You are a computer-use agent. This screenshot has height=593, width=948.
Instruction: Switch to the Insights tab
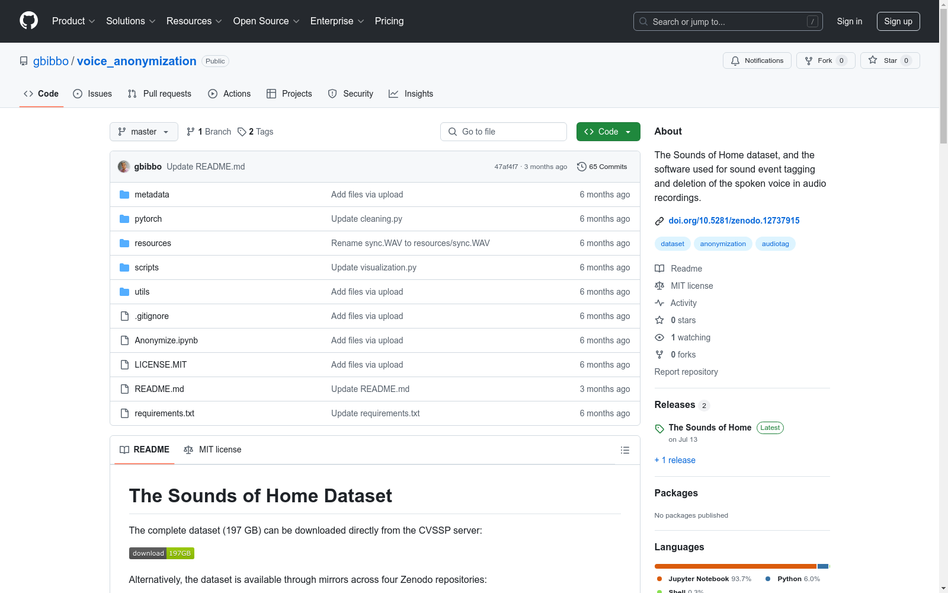coord(411,94)
